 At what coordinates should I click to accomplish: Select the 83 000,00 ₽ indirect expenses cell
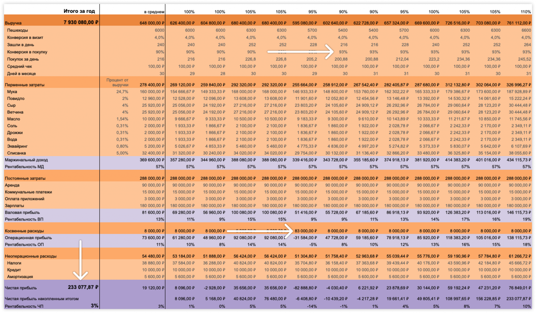(306, 231)
